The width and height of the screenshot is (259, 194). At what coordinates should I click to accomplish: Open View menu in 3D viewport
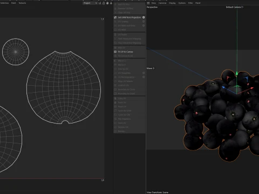154,3
